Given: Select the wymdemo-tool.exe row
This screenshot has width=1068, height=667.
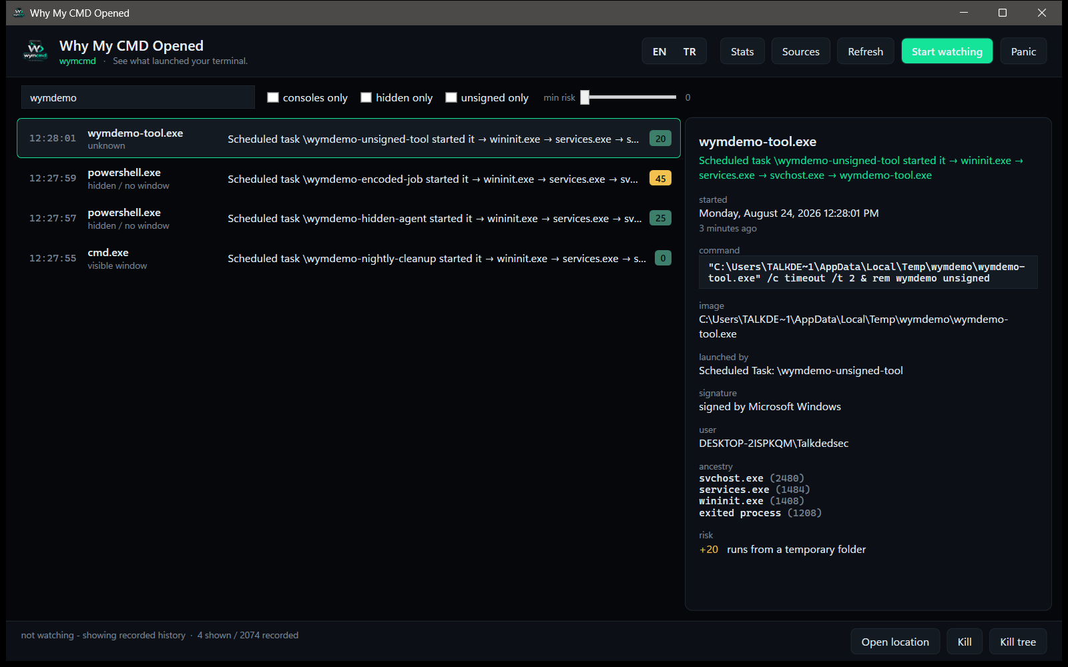Looking at the screenshot, I should [x=348, y=138].
